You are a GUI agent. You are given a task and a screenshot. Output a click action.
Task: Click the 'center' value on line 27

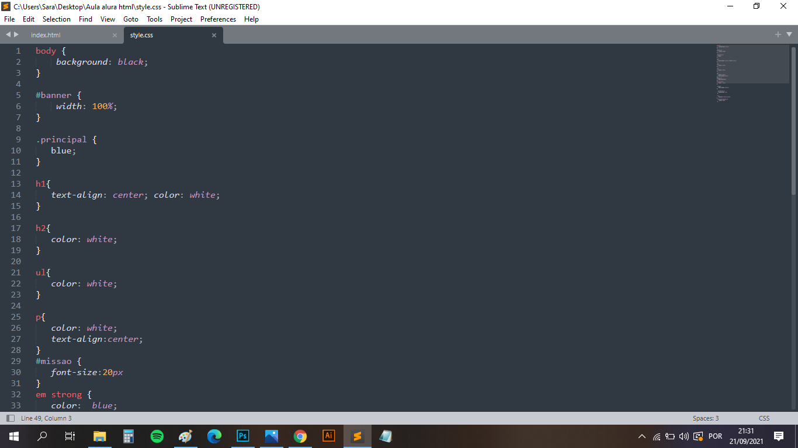tap(123, 339)
